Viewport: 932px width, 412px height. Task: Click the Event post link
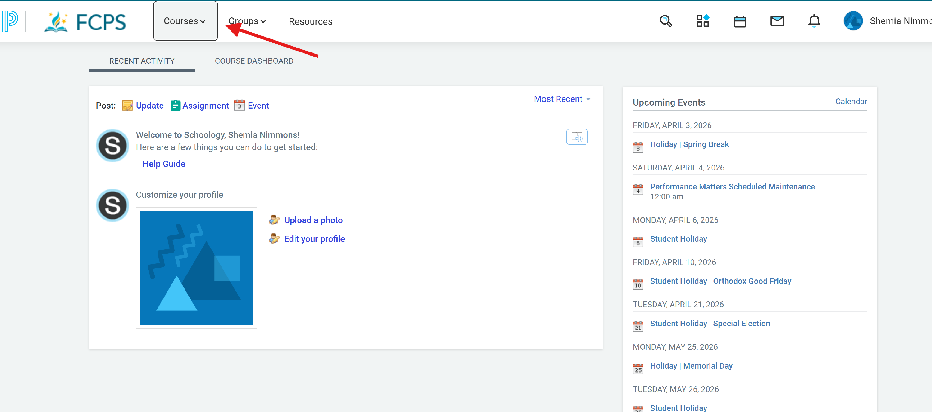[x=258, y=106]
